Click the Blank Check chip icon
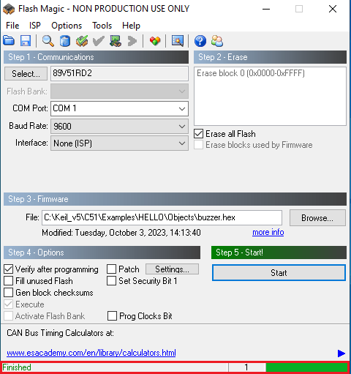 (x=82, y=41)
